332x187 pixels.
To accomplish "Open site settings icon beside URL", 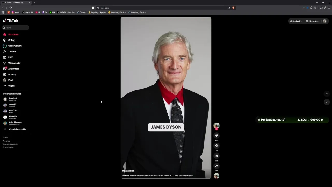I will click(98, 8).
